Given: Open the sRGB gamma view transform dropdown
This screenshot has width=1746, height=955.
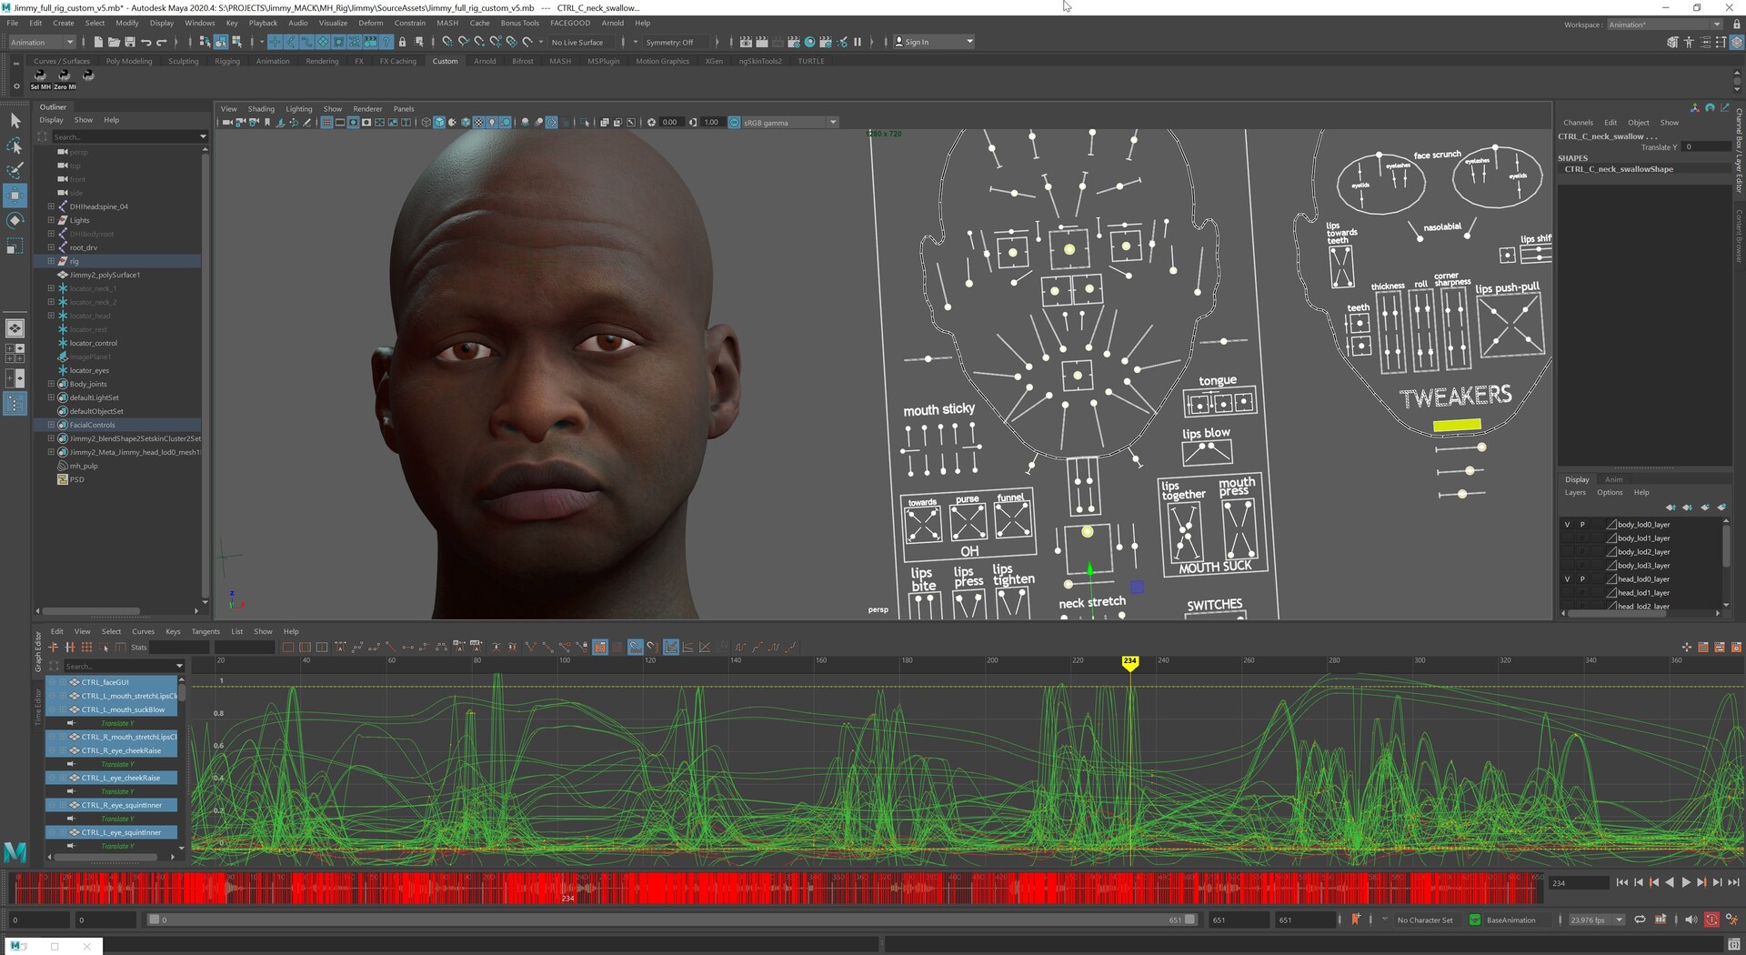Looking at the screenshot, I should [833, 122].
